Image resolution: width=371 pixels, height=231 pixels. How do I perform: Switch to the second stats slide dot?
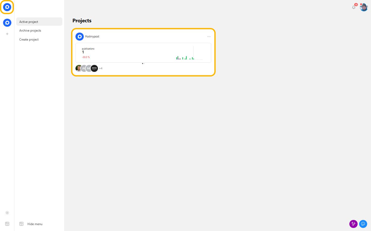(x=144, y=63)
